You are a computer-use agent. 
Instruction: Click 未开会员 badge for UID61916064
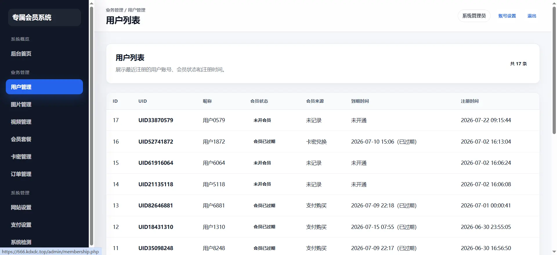pos(262,163)
